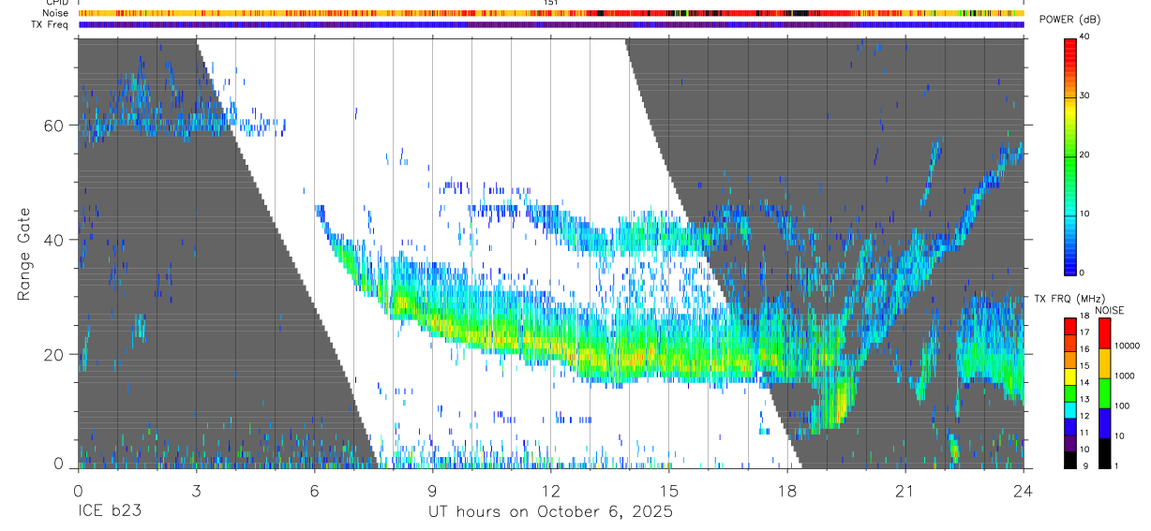Click x-axis tick label '9'
The height and width of the screenshot is (531, 1151).
432,490
